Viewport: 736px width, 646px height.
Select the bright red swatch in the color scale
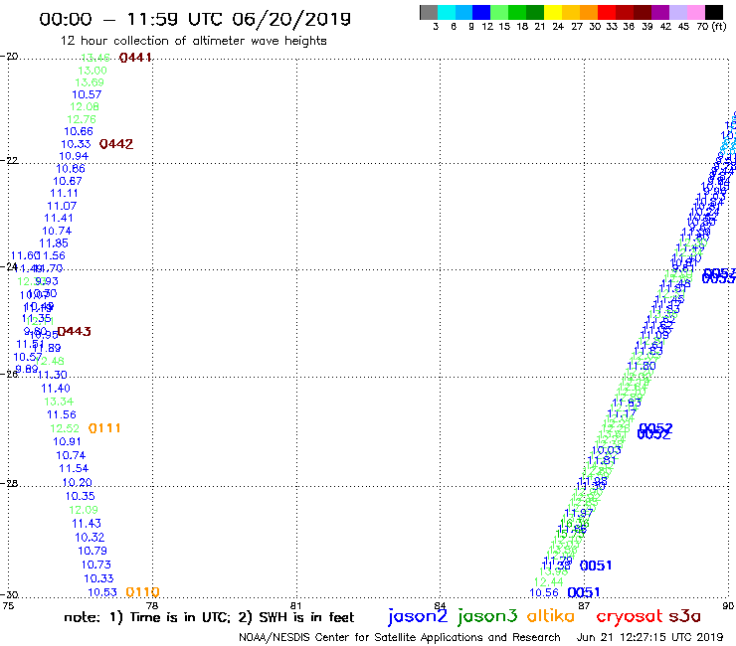point(607,12)
